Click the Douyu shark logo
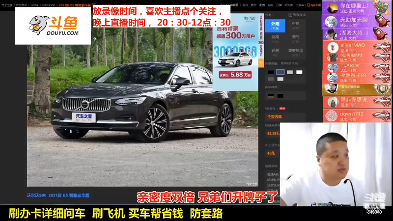Viewport: 393px width, 221px height. pos(39,25)
